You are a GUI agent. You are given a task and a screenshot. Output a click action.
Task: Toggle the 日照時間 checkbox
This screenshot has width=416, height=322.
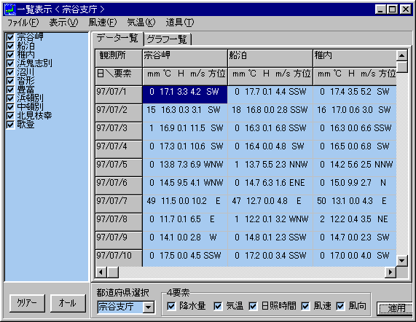253,306
